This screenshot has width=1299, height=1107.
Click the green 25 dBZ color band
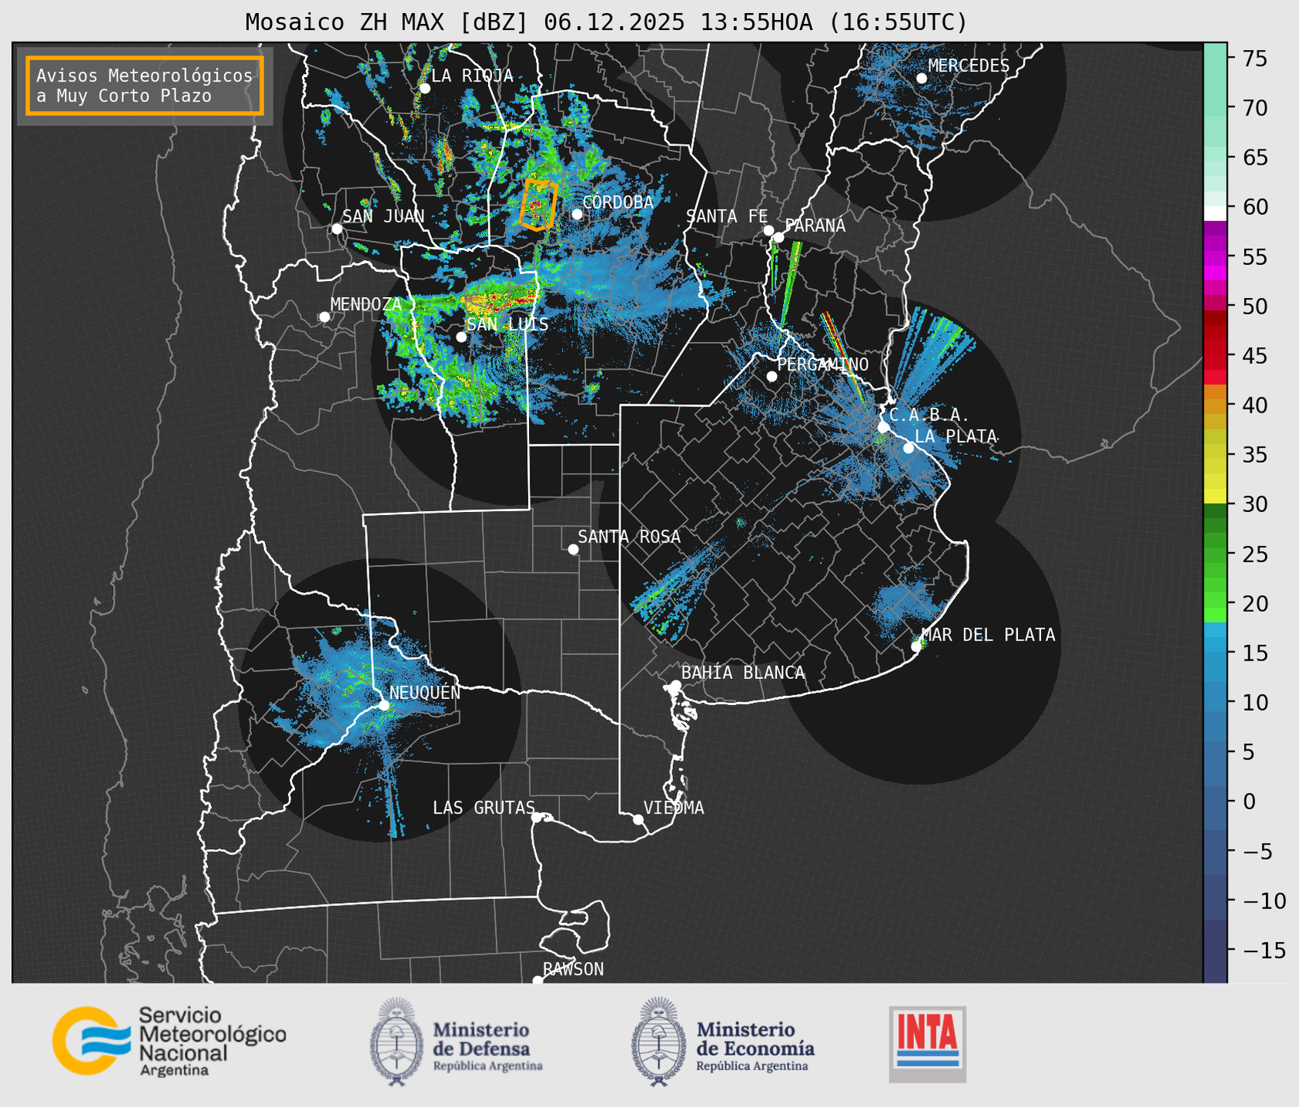click(1215, 554)
